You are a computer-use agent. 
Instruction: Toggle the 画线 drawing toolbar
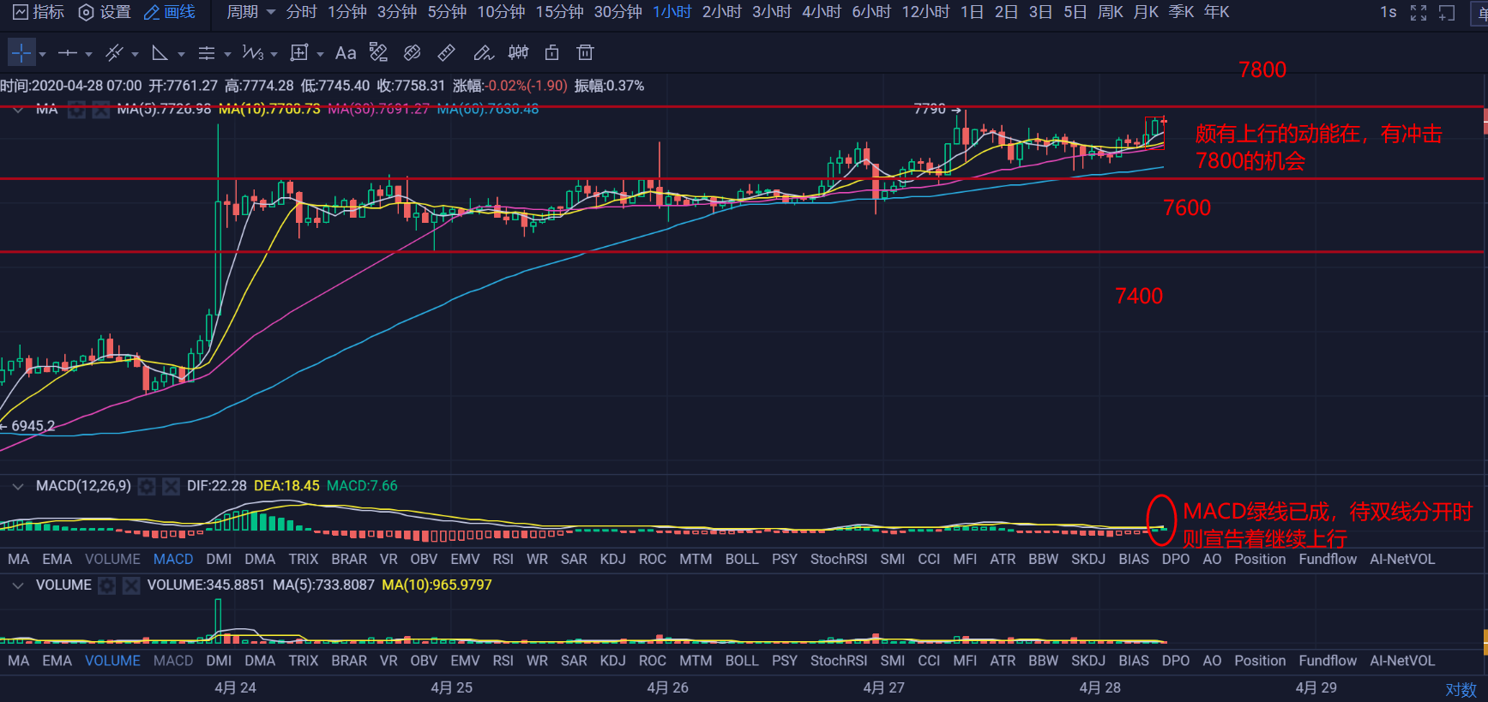click(170, 12)
